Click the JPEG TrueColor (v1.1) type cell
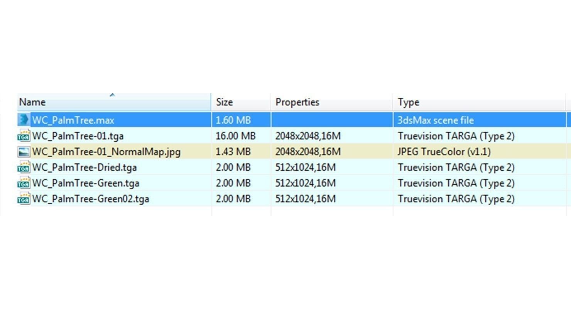Screen dimensions: 571x309 [444, 152]
